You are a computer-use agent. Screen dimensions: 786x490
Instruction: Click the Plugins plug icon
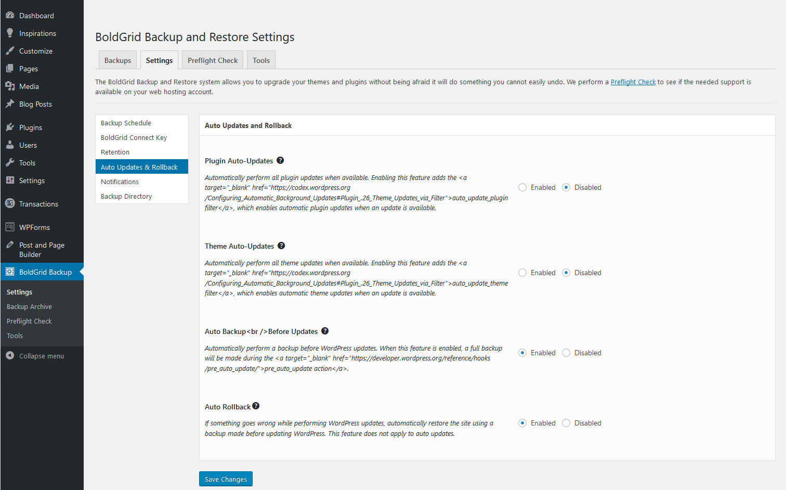tap(10, 127)
